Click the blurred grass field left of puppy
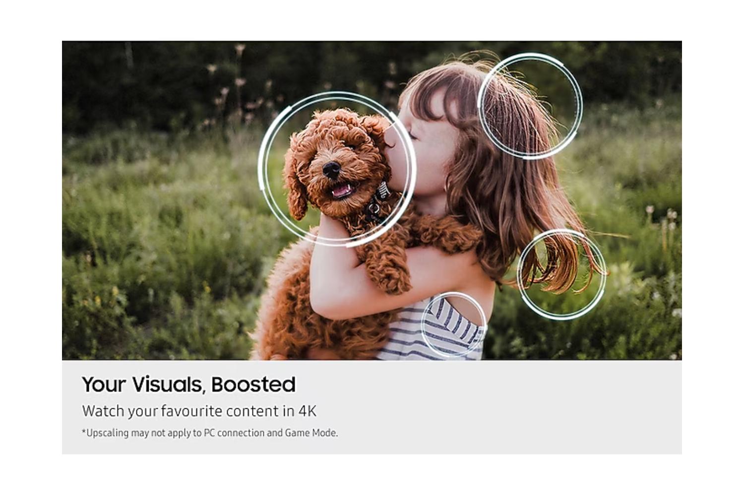 [164, 238]
